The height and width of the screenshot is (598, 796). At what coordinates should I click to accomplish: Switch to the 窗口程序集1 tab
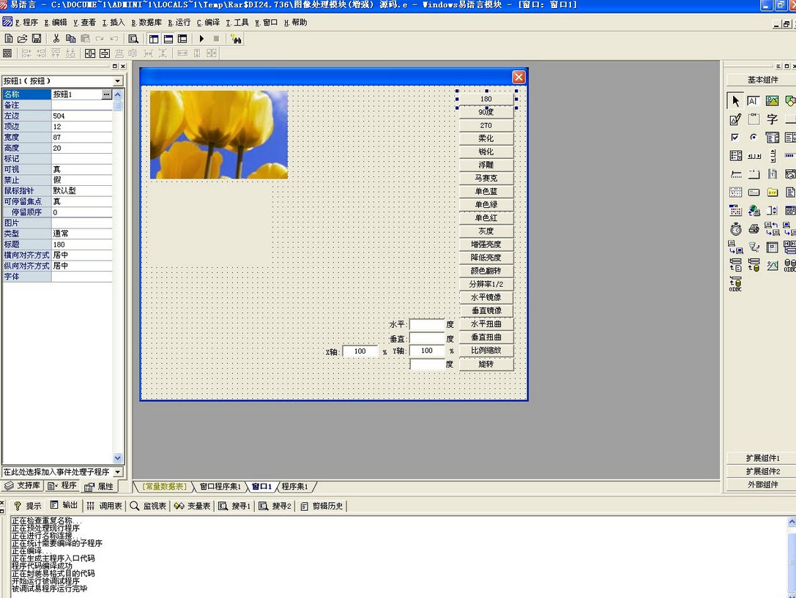[220, 487]
